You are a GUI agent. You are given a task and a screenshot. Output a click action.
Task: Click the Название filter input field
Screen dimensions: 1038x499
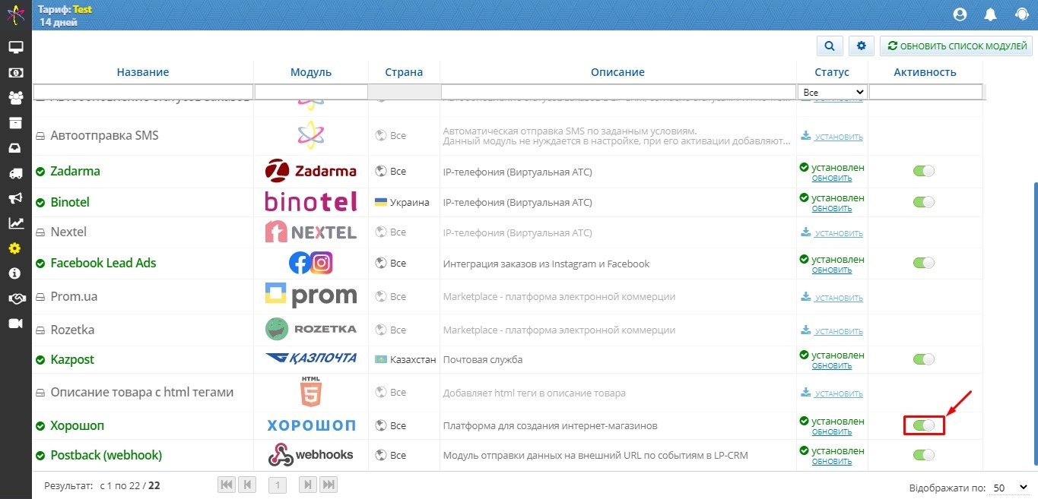click(143, 92)
